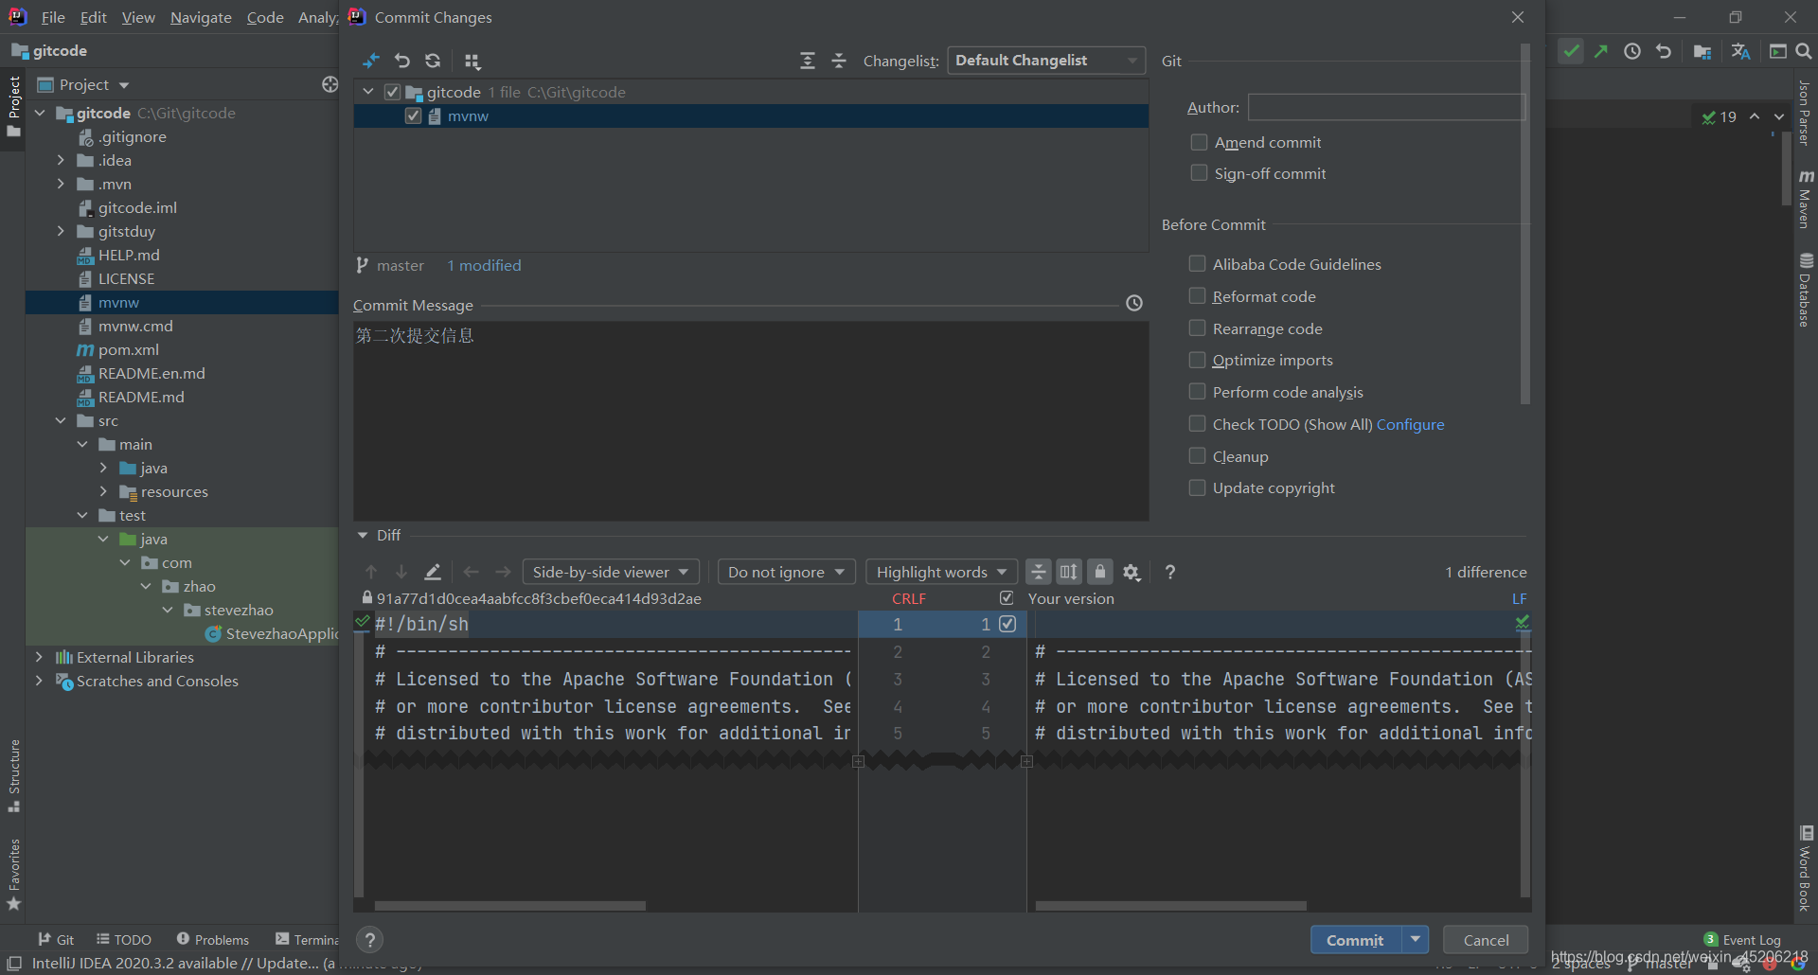The width and height of the screenshot is (1818, 975).
Task: Click the Expand All icon in changes toolbar
Action: tap(808, 61)
